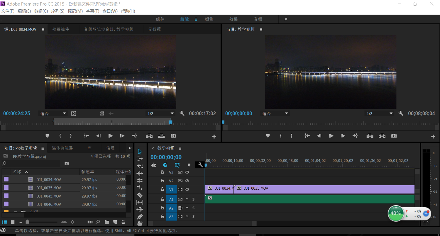Click Lift button in Program monitor
The image size is (440, 236).
[x=370, y=136]
